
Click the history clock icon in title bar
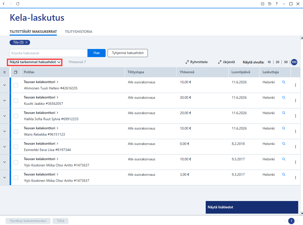coord(270,4)
